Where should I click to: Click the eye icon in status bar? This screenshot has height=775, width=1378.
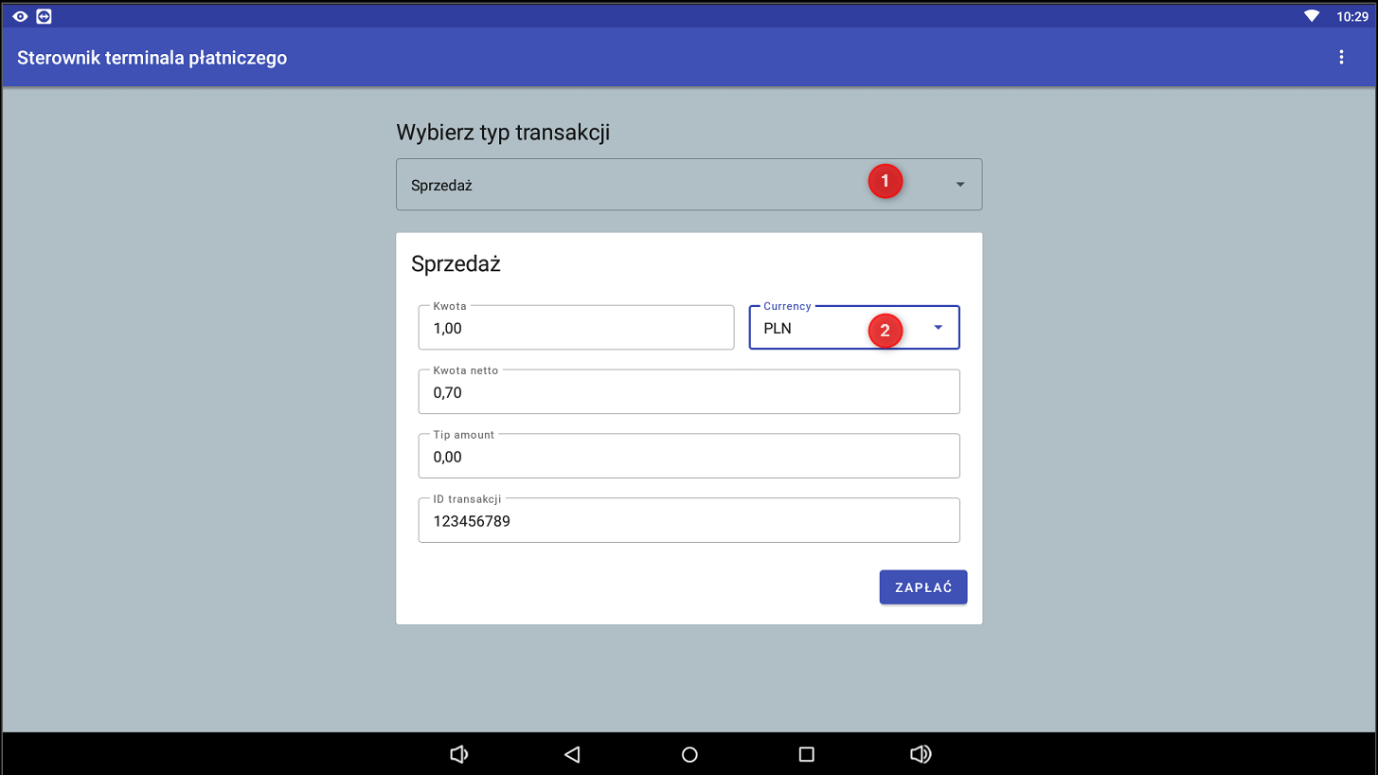click(20, 16)
